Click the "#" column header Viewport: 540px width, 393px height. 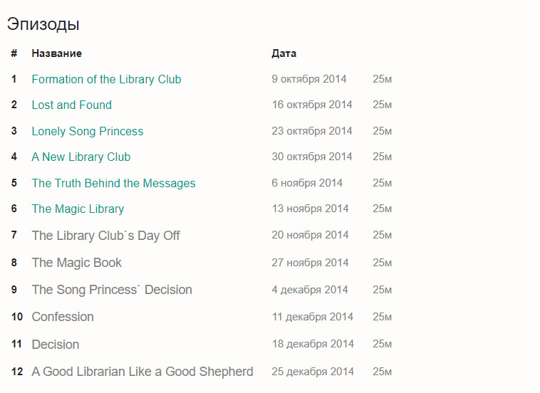click(14, 53)
